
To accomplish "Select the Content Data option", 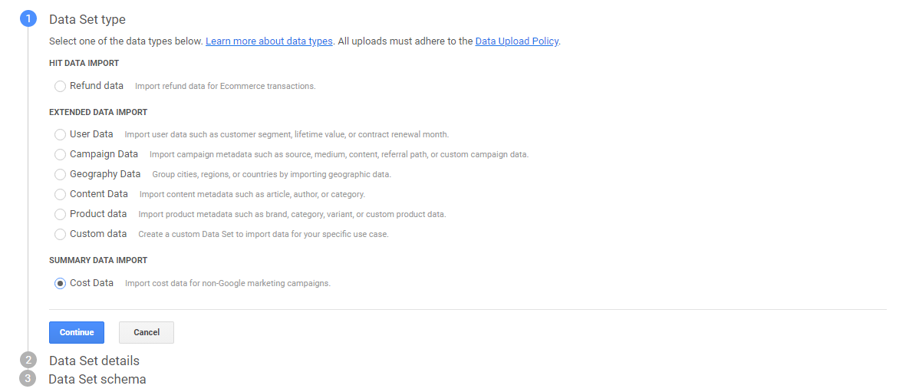I will point(60,195).
